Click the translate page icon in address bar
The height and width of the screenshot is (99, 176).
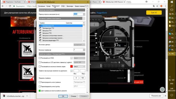tap(154, 6)
